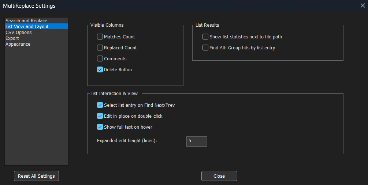Show the Comments column
Image resolution: width=368 pixels, height=185 pixels.
click(100, 59)
